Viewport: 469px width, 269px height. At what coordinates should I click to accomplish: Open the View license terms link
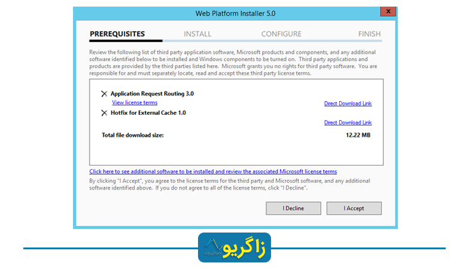pyautogui.click(x=135, y=103)
